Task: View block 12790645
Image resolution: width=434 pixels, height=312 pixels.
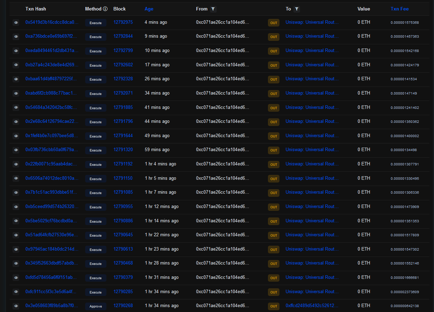Action: tap(123, 235)
